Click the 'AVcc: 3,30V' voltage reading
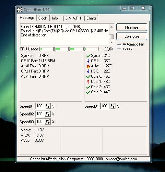Viewport: 165px width, 172px height. [32, 140]
